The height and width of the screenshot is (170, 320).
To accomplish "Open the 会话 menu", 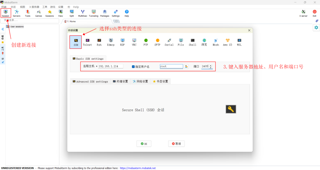I will tap(13, 7).
